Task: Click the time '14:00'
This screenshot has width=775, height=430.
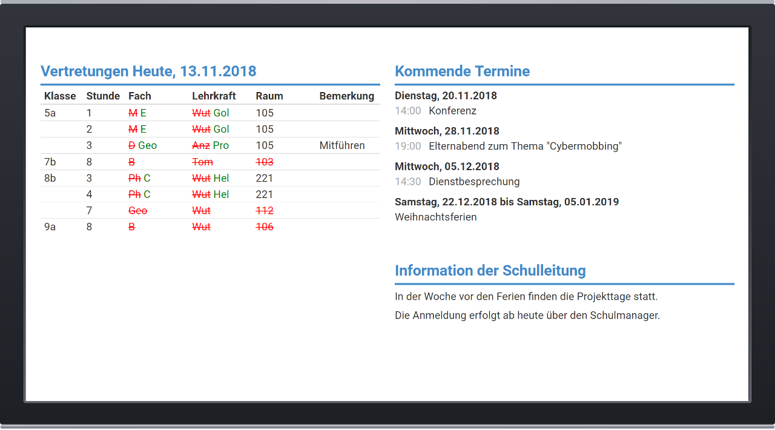Action: 407,111
